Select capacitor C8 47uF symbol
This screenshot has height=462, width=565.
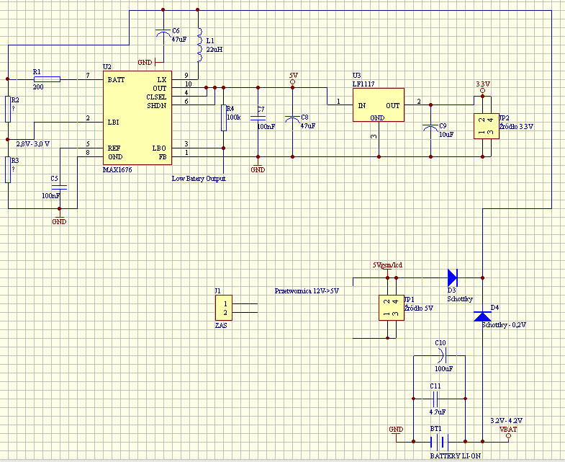tap(293, 119)
